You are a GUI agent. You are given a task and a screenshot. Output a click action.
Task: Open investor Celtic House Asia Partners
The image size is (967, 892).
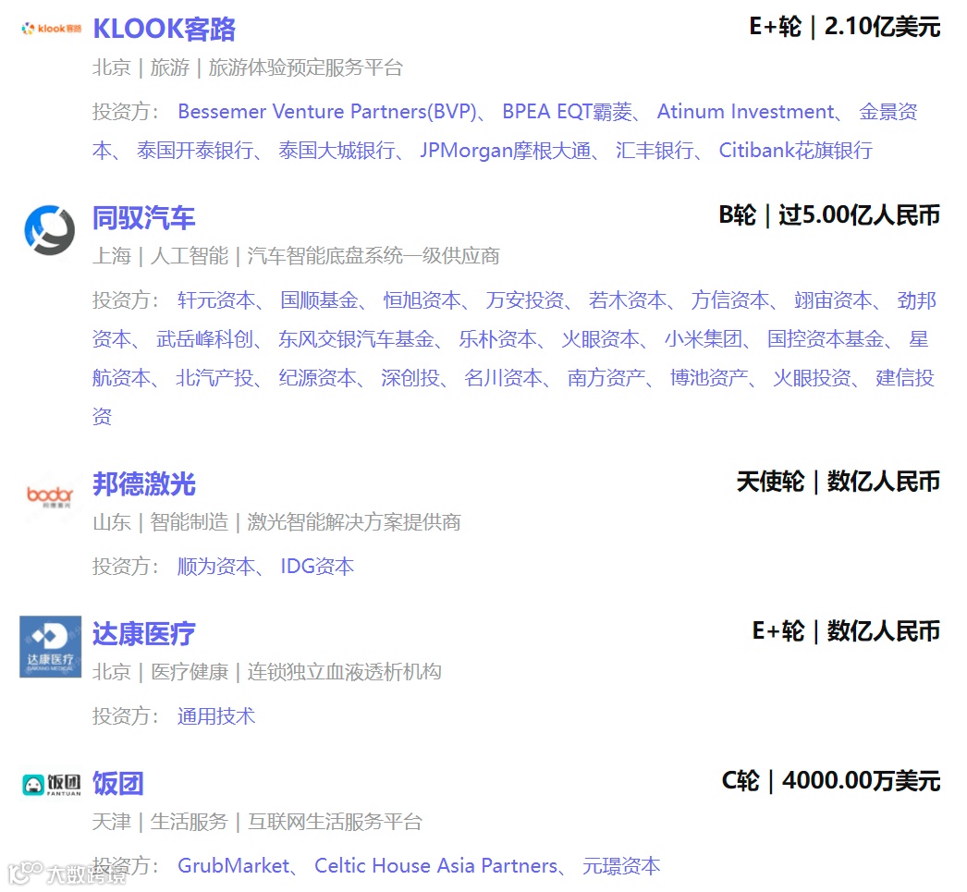coord(436,866)
